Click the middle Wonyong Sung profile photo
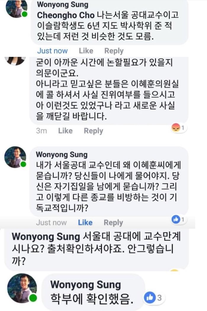 pyautogui.click(x=15, y=157)
